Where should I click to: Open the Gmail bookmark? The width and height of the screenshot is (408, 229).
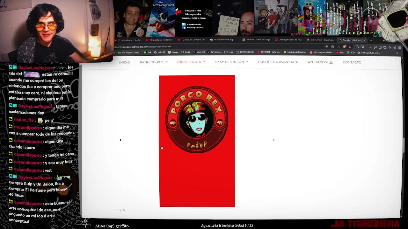coord(185,52)
